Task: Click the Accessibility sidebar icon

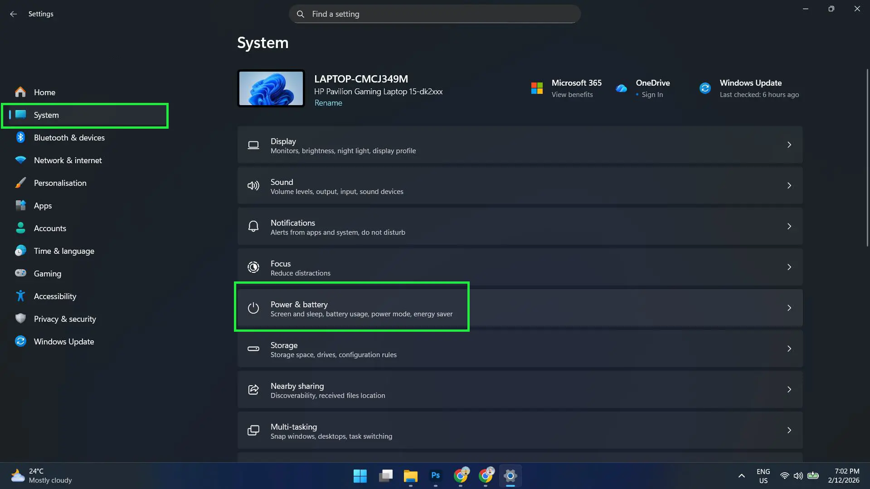Action: tap(21, 296)
